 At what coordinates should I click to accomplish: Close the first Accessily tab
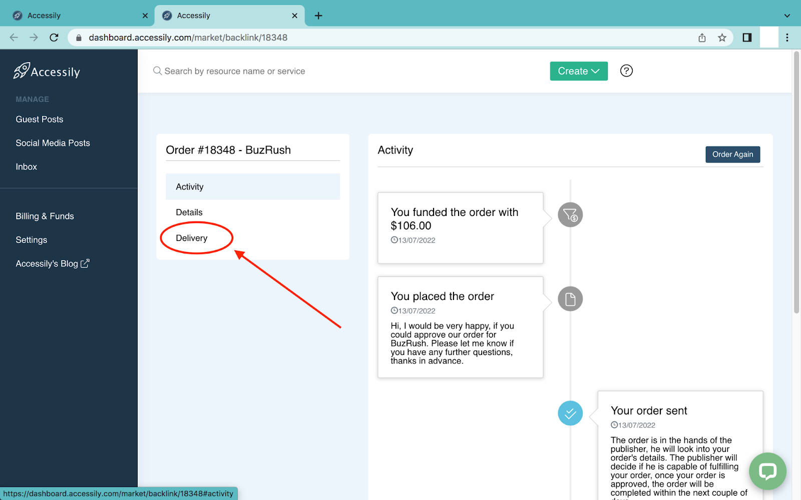[x=145, y=15]
